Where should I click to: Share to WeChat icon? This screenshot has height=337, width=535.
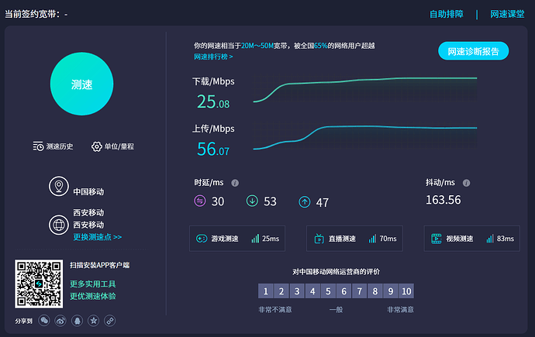click(x=44, y=321)
